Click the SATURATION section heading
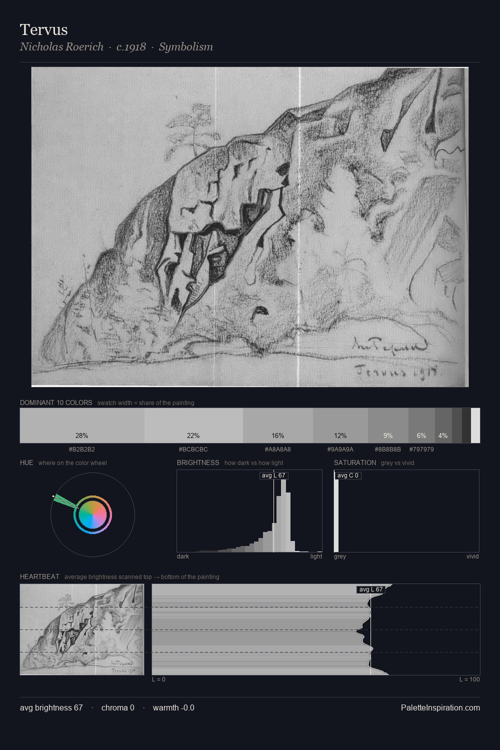 (x=355, y=462)
